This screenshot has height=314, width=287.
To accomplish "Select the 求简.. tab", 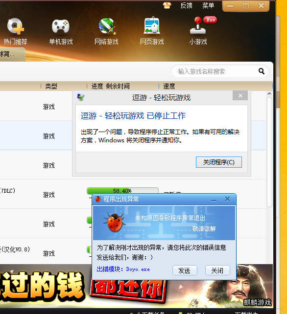I will pyautogui.click(x=12, y=54).
